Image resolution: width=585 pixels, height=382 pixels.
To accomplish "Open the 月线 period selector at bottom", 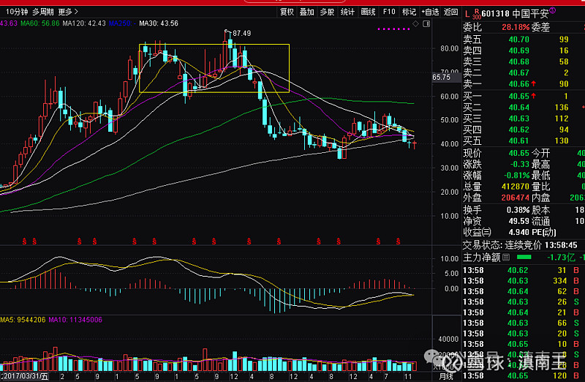I will [445, 376].
